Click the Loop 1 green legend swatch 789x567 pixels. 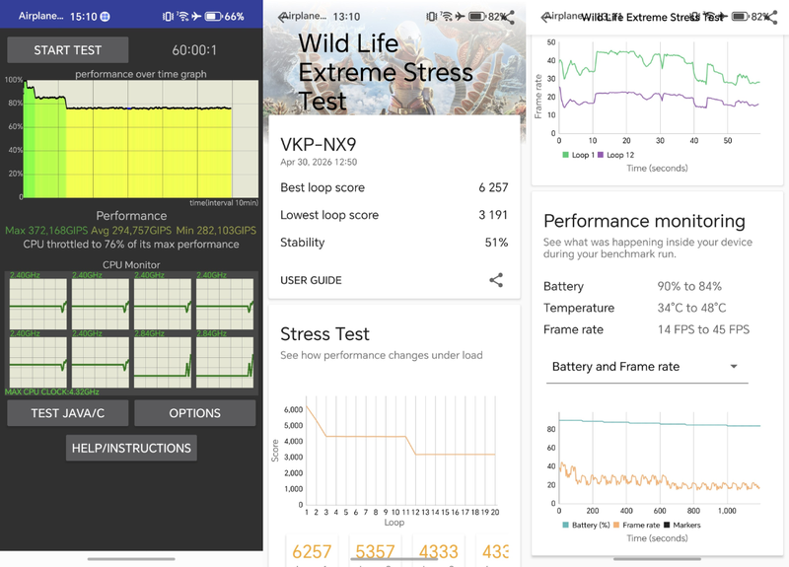click(x=565, y=155)
